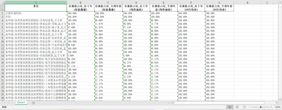Click horizontal scrollbar right arrow

point(277,103)
